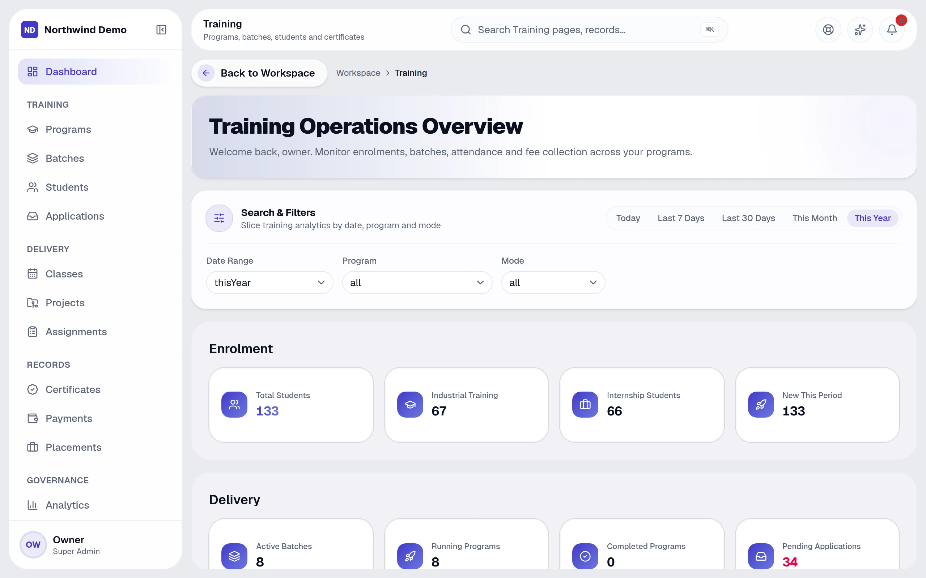Select the This Month filter

click(814, 218)
